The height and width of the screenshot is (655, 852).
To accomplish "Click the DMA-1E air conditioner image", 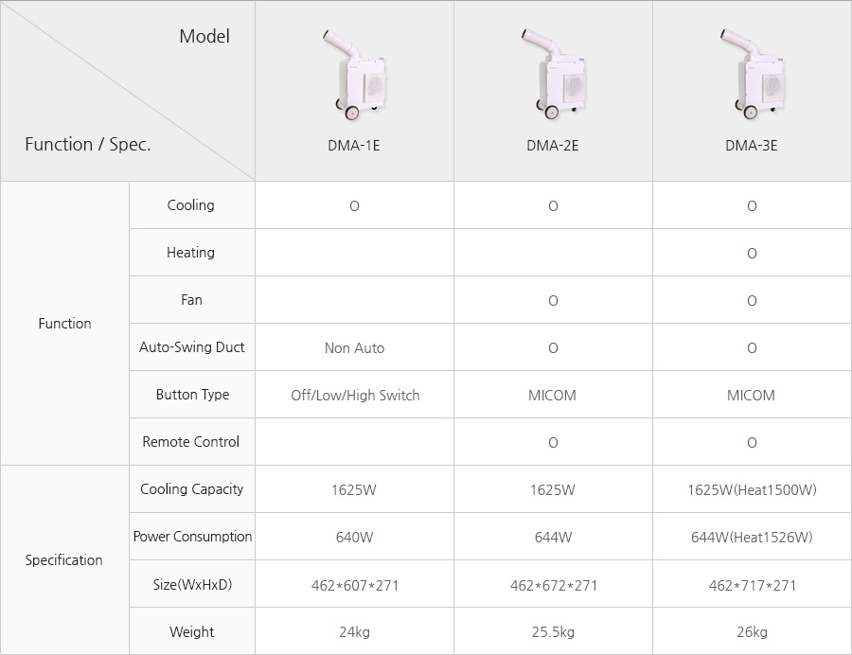I will [x=354, y=75].
